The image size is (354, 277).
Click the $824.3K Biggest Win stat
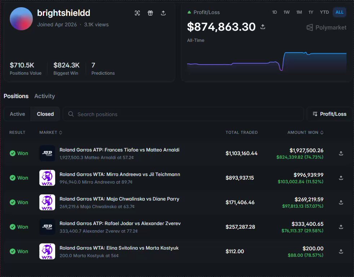(66, 69)
